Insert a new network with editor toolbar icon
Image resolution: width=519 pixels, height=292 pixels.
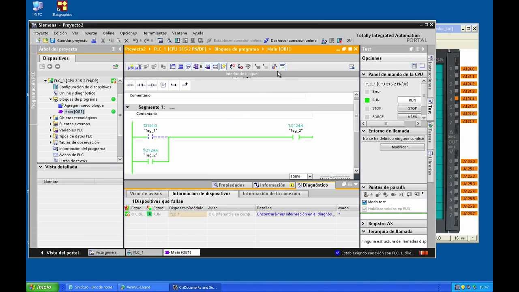tap(131, 67)
